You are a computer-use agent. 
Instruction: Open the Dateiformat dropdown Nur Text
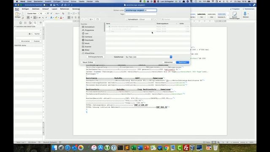[x=148, y=57]
